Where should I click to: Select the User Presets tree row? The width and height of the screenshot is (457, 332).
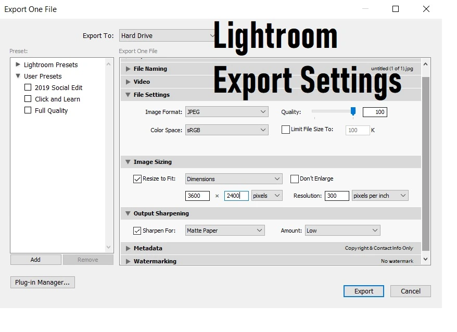click(43, 76)
